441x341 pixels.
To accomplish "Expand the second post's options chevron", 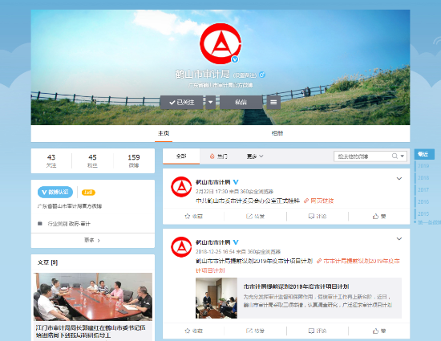I will (x=399, y=238).
